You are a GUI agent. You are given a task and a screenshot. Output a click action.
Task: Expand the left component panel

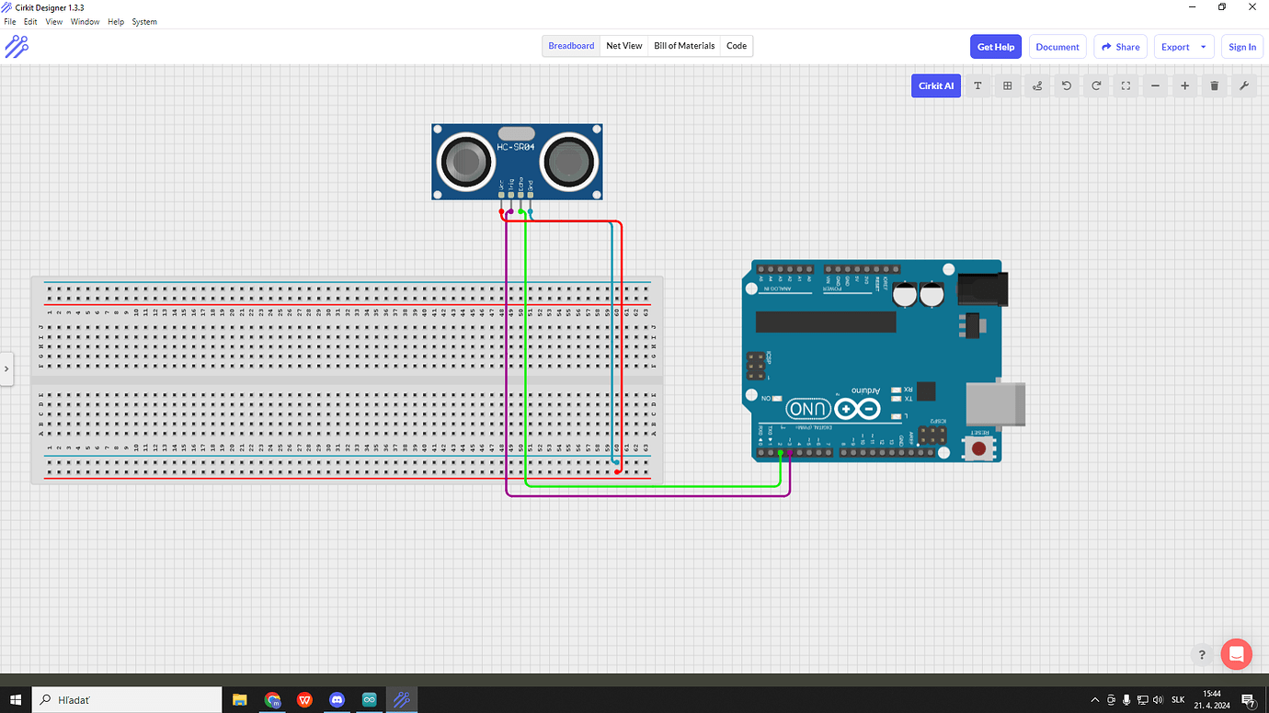7,368
